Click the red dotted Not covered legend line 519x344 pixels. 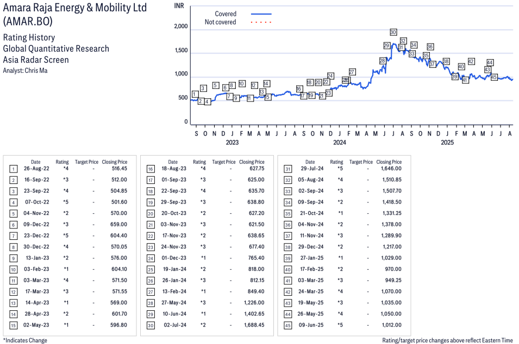[x=261, y=22]
